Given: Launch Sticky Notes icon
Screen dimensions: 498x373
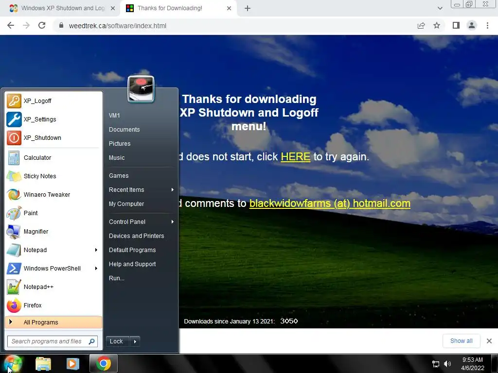Looking at the screenshot, I should (x=14, y=176).
